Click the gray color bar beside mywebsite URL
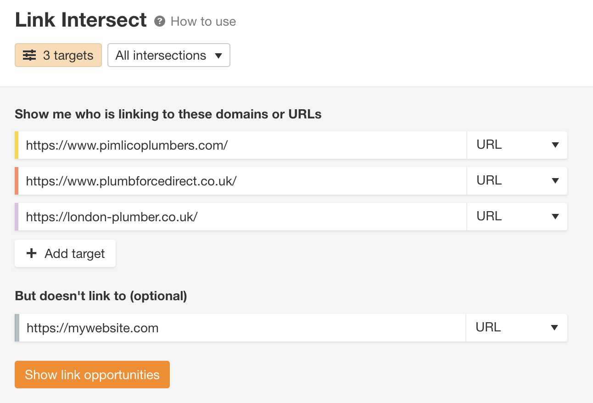 coord(17,327)
